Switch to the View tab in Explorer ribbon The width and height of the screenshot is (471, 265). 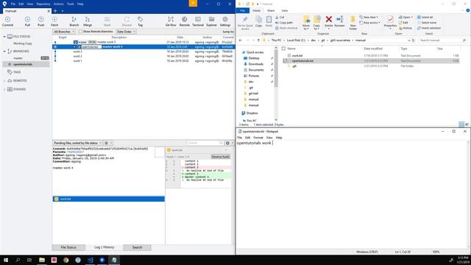(x=285, y=10)
